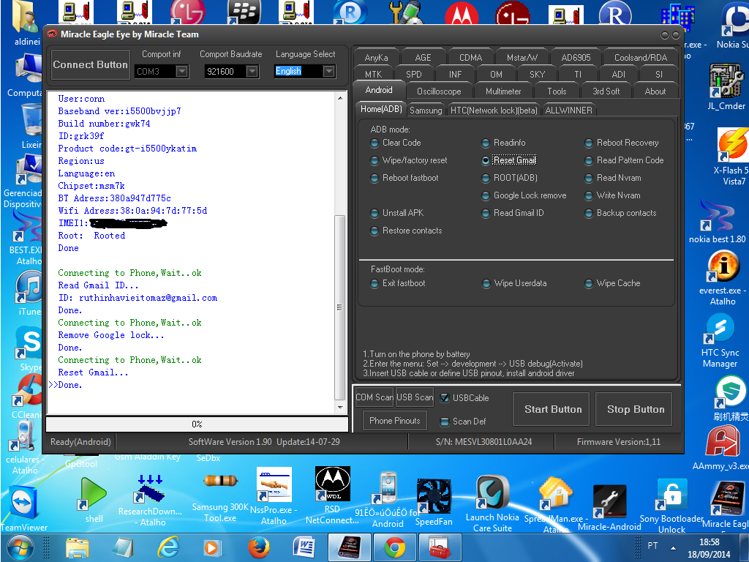Launch RSD NetConnect Motorola icon
Screen dimensions: 749x562
point(333,495)
